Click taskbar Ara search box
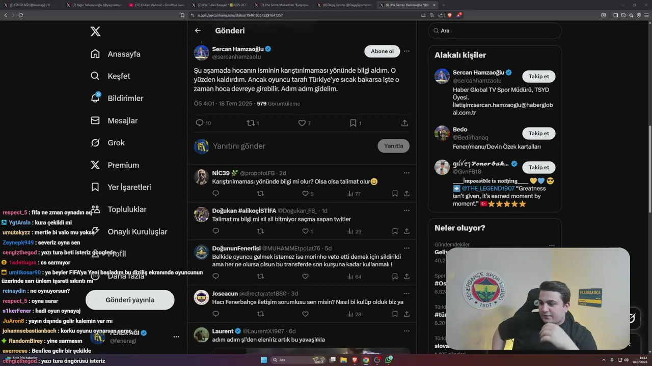The height and width of the screenshot is (366, 652). pos(298,360)
